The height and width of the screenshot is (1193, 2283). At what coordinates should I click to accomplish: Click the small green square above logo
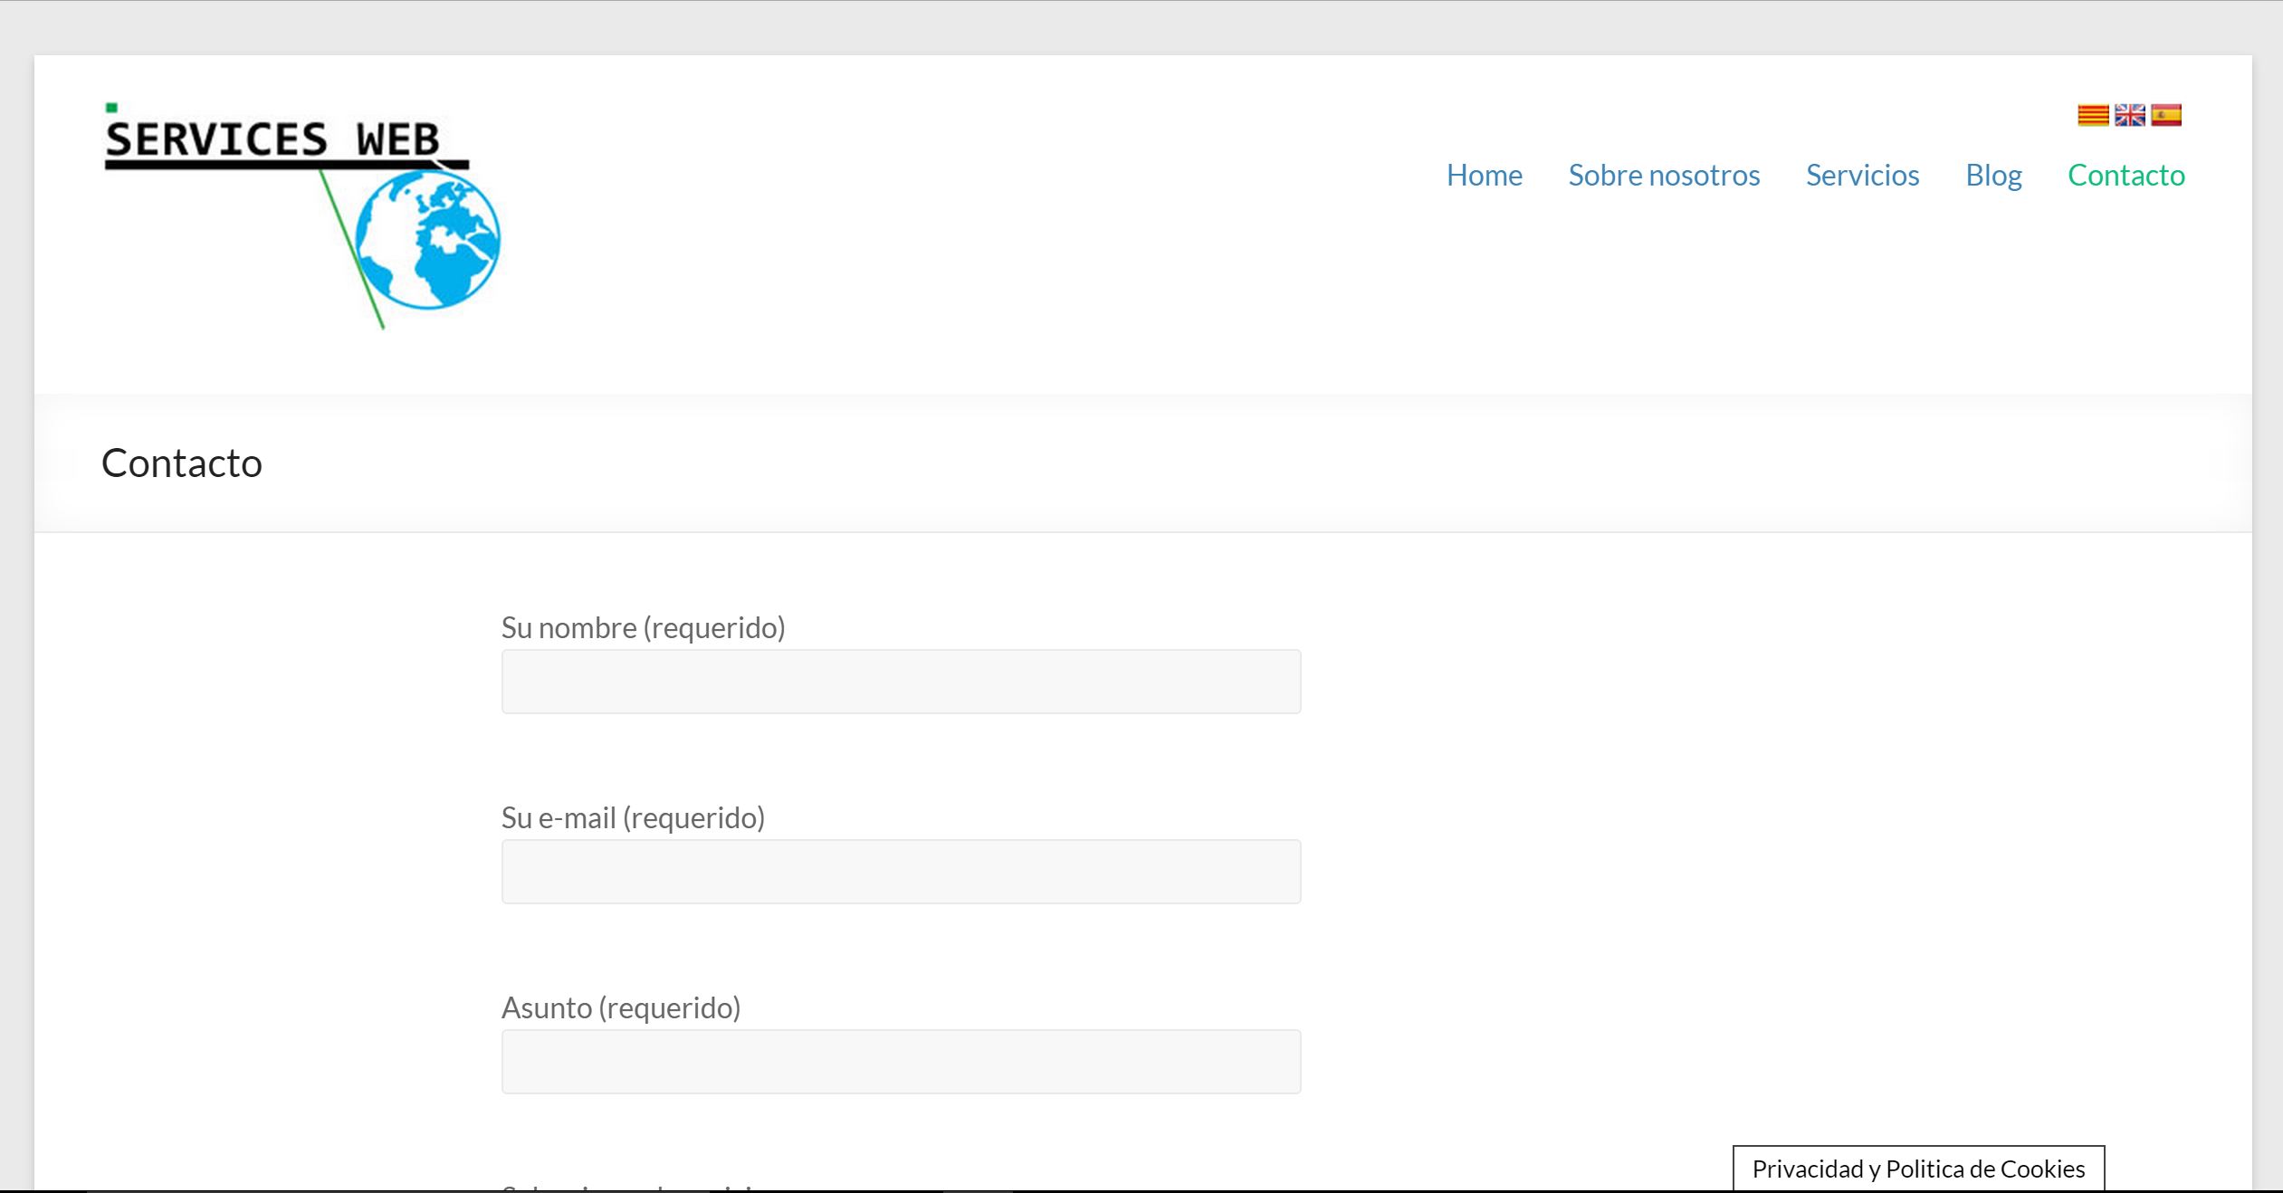[x=111, y=108]
